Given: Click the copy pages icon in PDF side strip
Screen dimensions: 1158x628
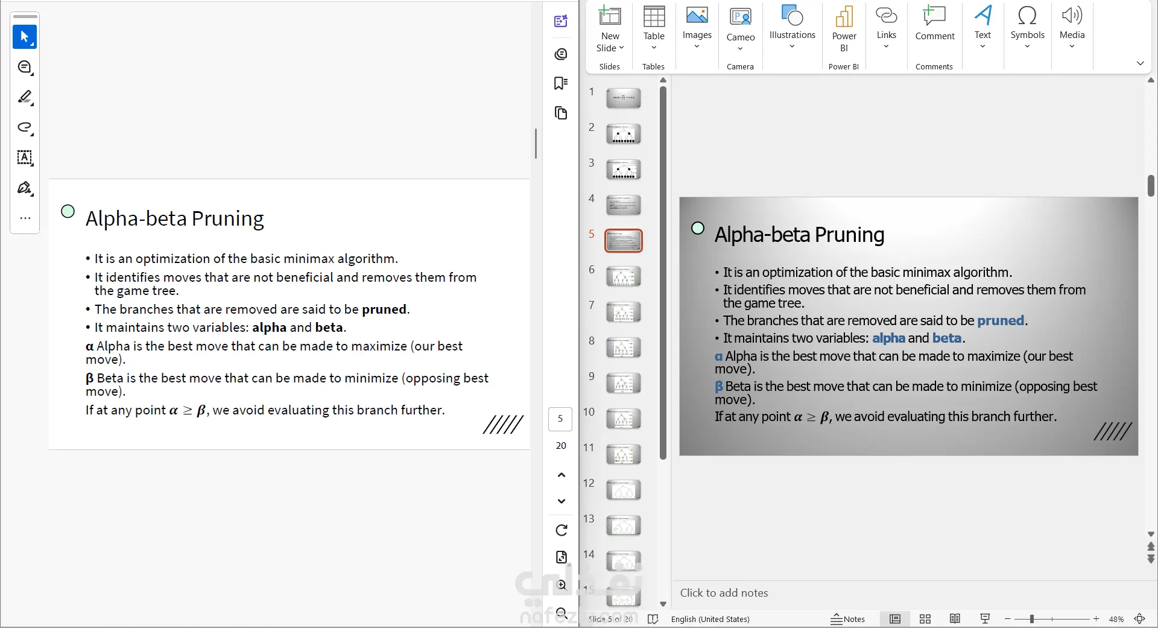Looking at the screenshot, I should [561, 113].
